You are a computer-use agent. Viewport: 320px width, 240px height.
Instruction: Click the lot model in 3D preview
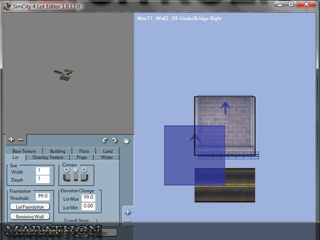pyautogui.click(x=64, y=74)
